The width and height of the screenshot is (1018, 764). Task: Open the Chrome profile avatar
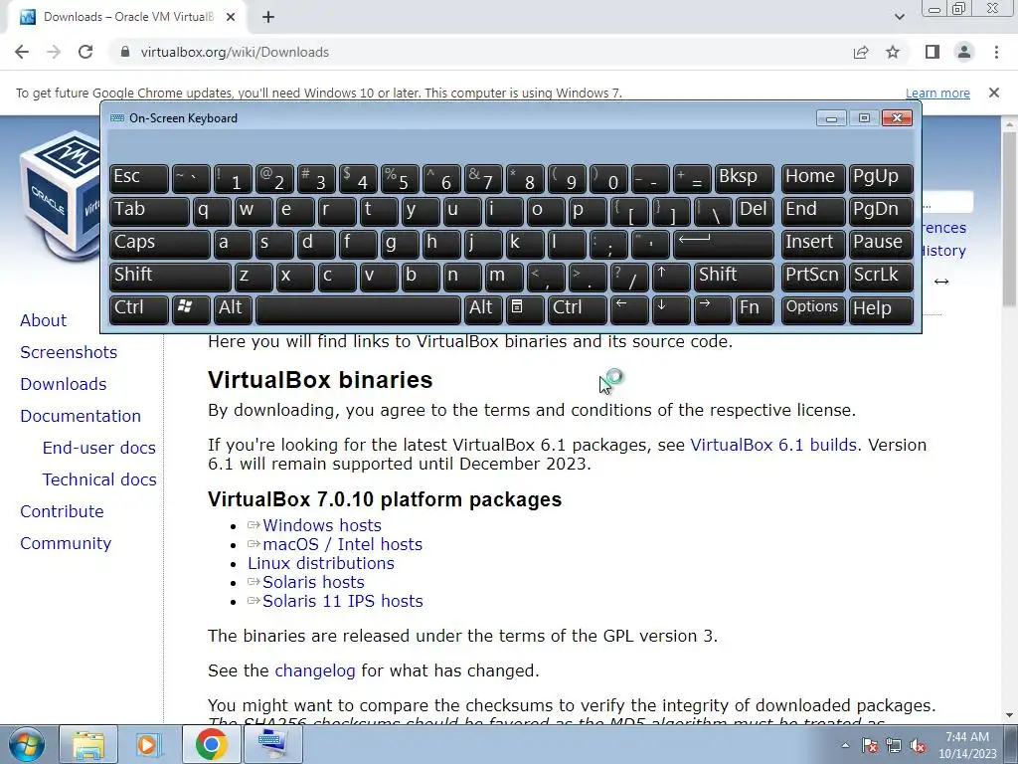[964, 52]
